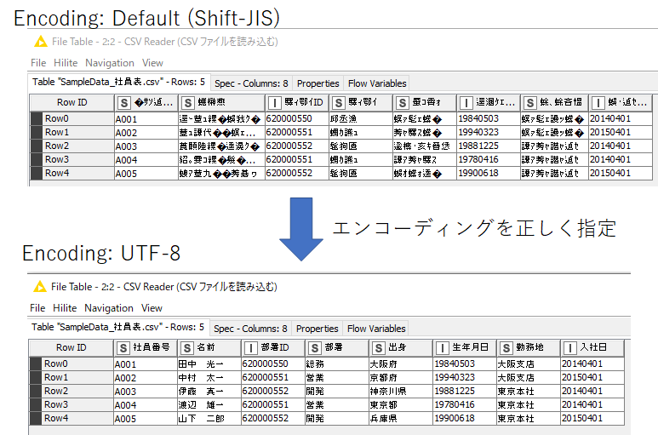Click the Row ID column header in the upper table

pyautogui.click(x=72, y=102)
